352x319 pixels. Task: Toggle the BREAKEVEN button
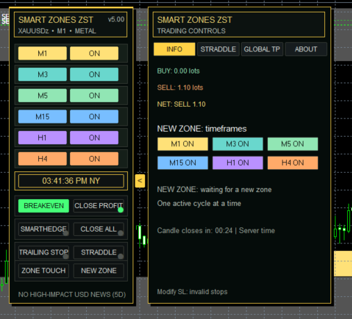pos(44,206)
